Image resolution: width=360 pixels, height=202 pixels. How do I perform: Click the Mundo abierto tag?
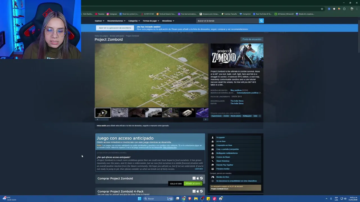click(236, 116)
